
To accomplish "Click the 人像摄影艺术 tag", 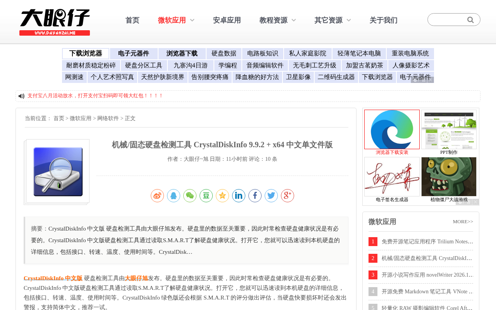I will pos(411,65).
